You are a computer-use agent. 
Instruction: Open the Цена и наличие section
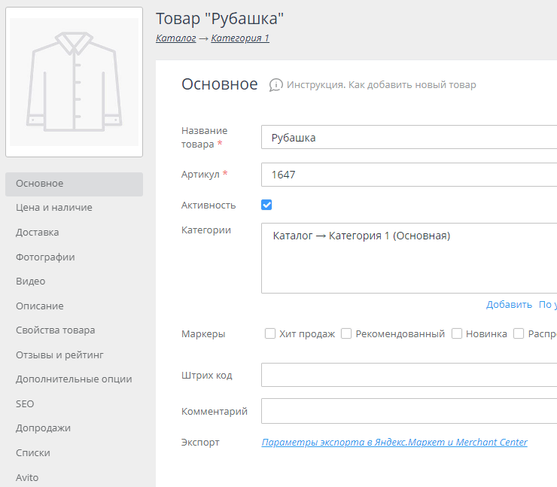coord(54,208)
